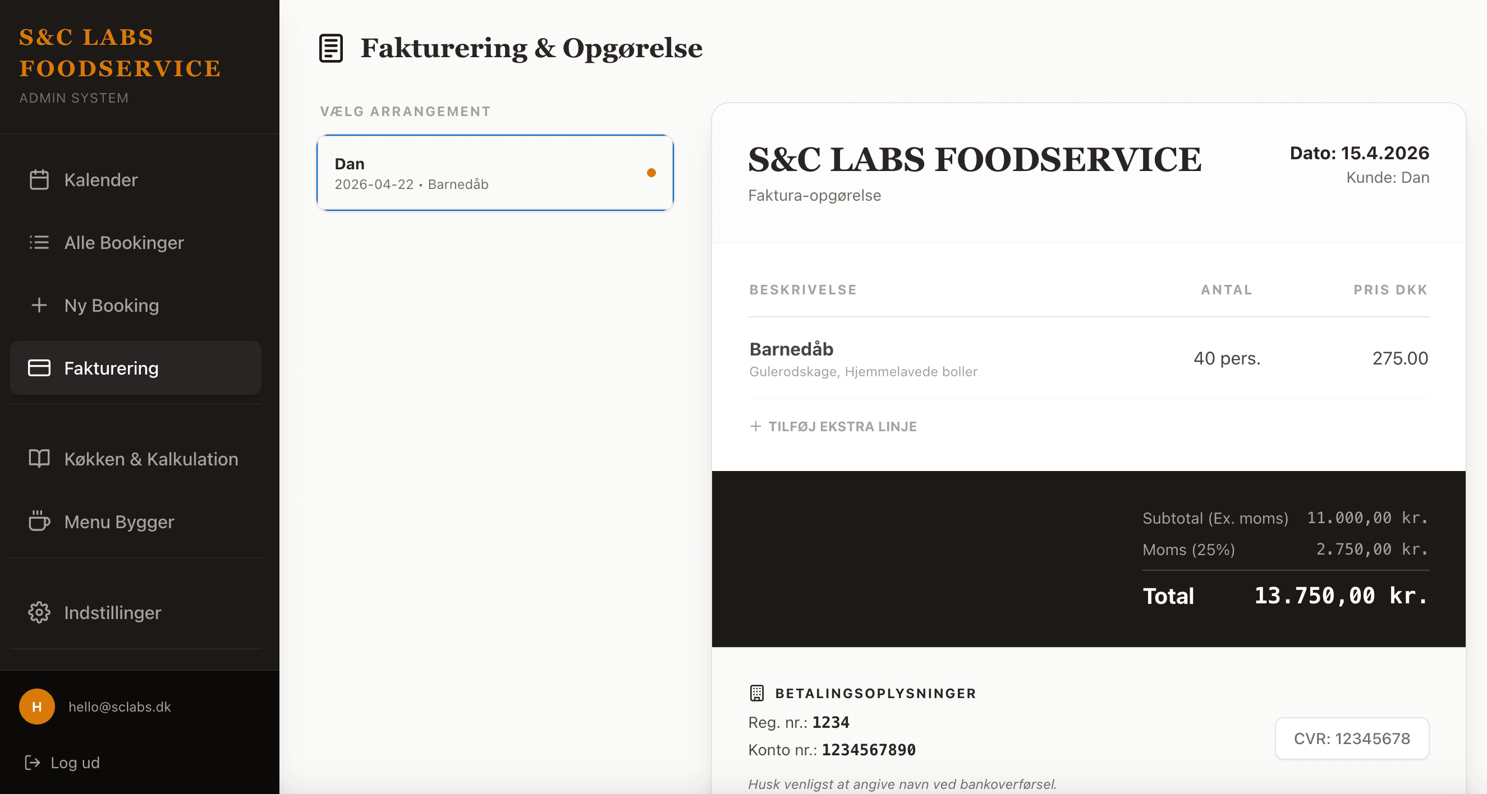
Task: Click the Menu Bygger coffee cup icon
Action: tap(39, 521)
